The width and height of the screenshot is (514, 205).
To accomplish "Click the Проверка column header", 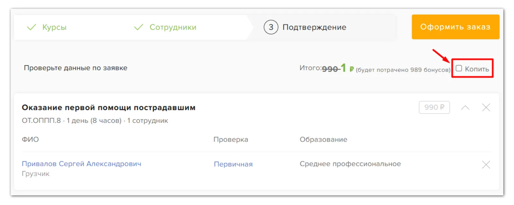I will tap(231, 139).
